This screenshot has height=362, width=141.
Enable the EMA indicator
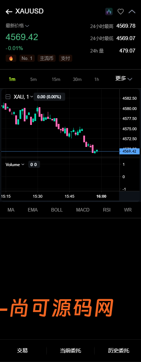pos(33,210)
